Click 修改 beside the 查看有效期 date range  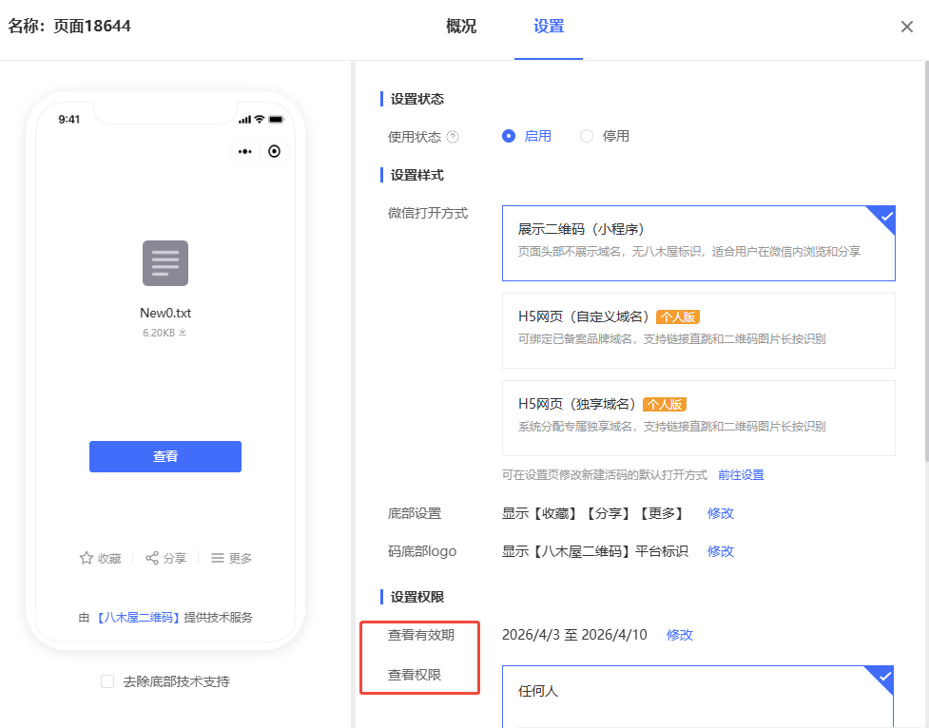click(x=680, y=635)
